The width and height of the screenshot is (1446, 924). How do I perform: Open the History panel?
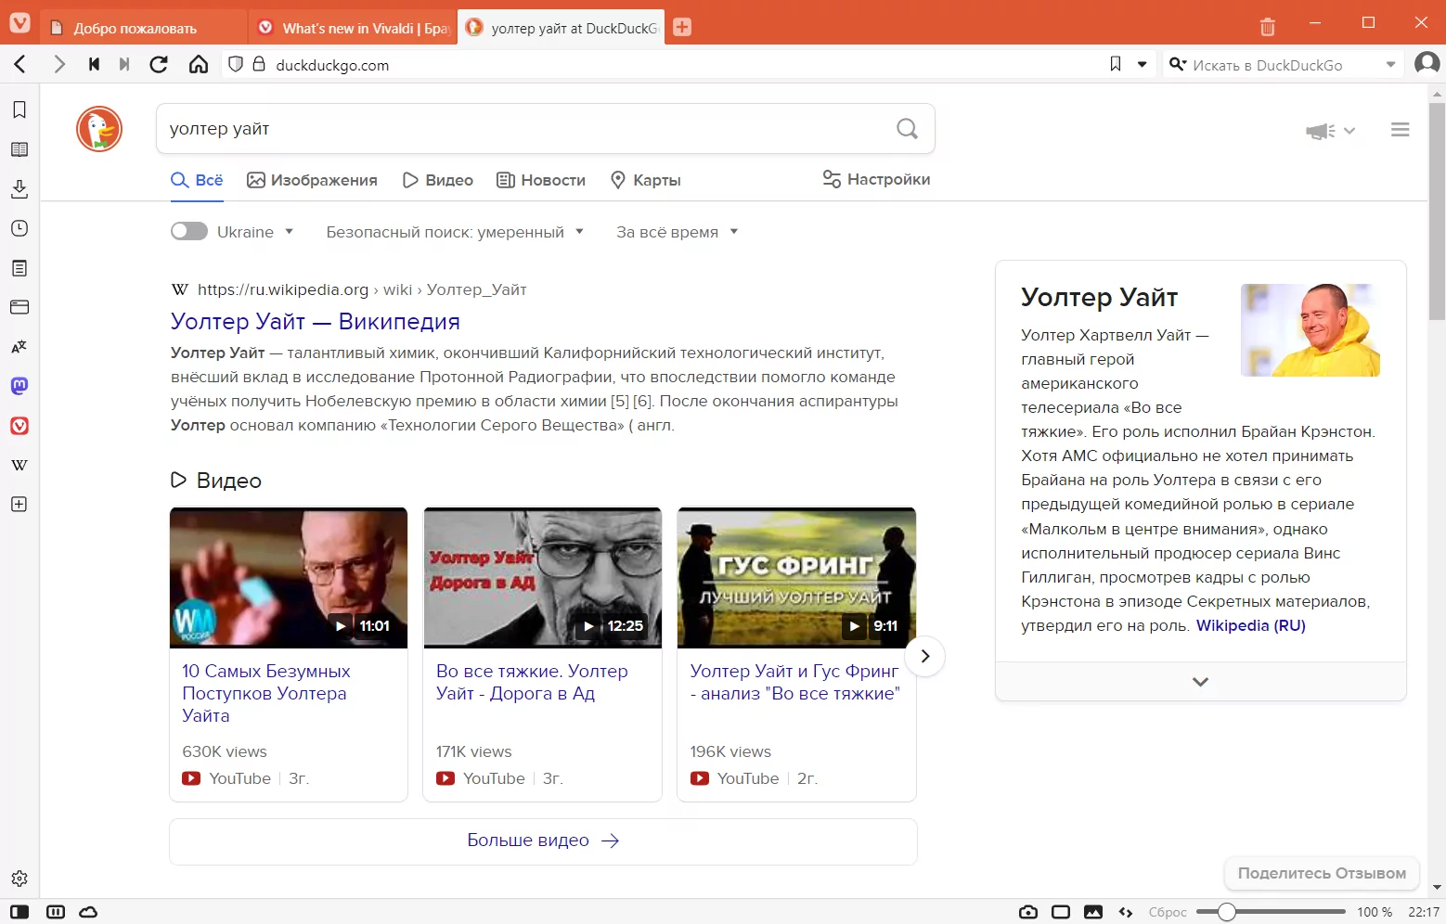[x=19, y=228]
